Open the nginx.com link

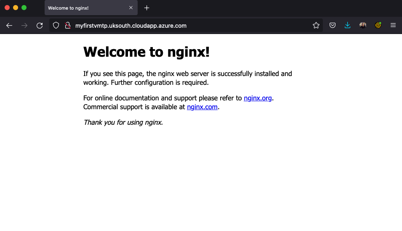tap(202, 107)
